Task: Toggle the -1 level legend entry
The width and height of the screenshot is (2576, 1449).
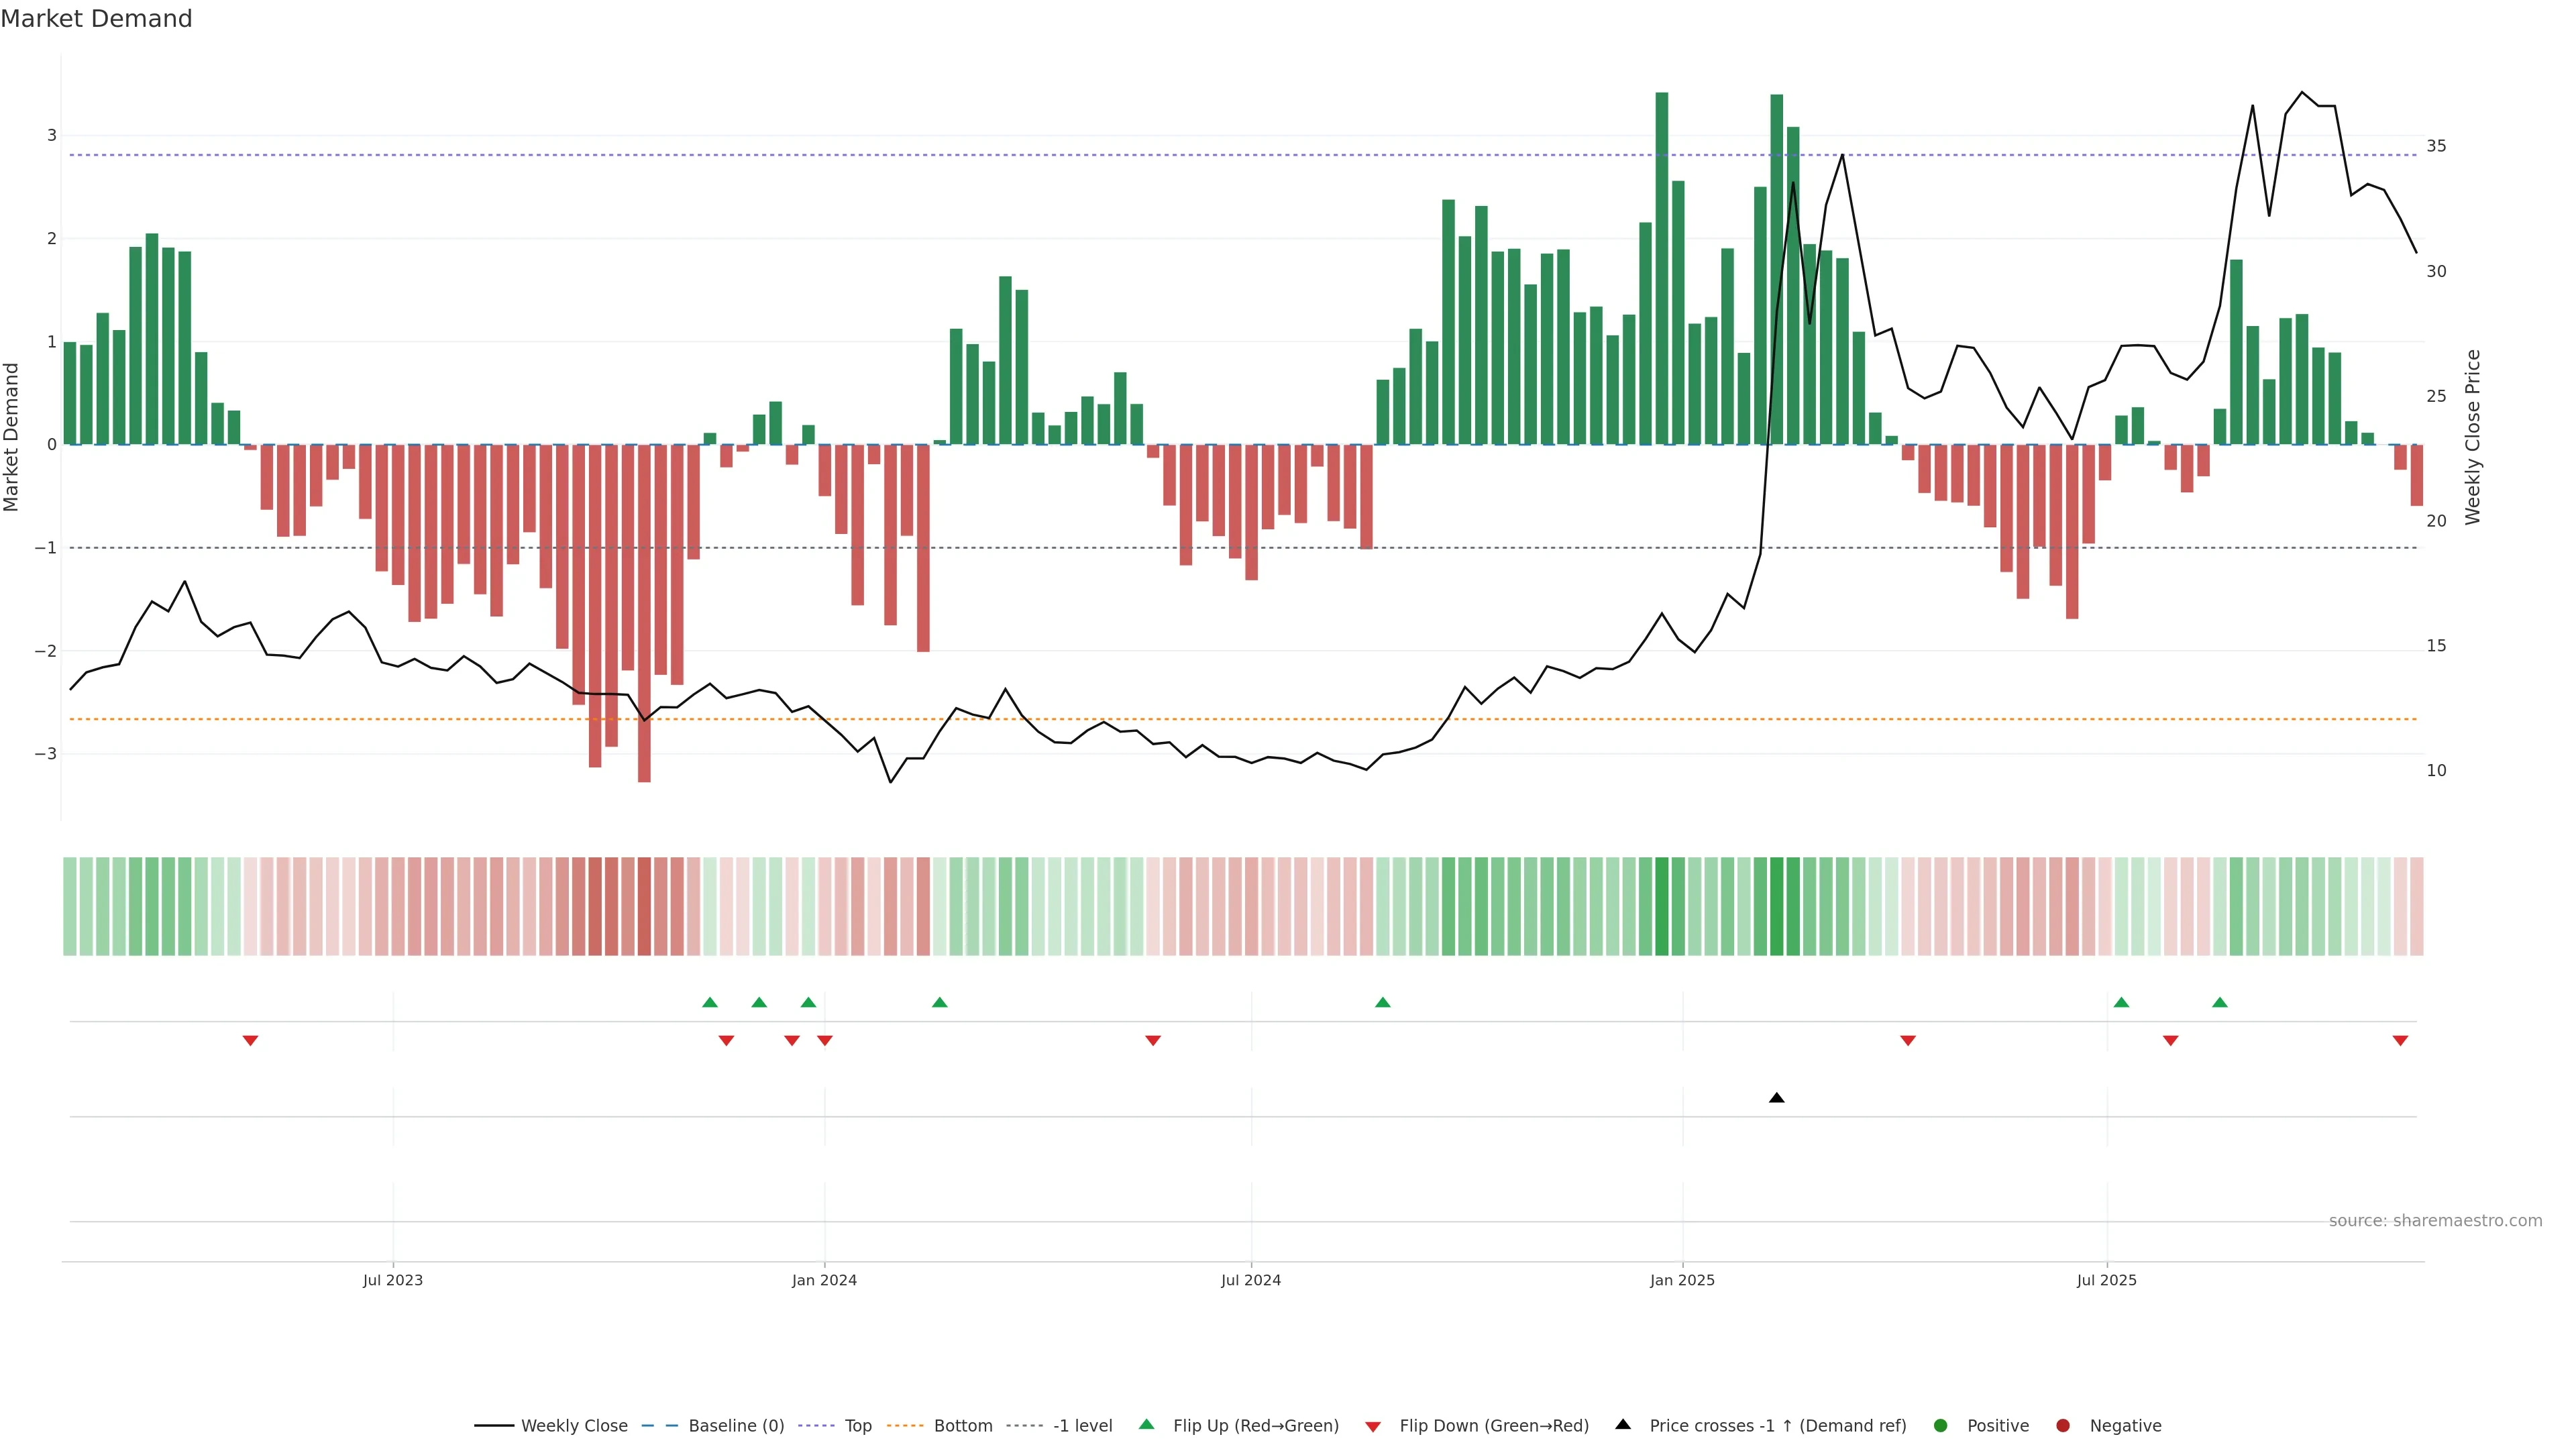Action: [x=1082, y=1425]
